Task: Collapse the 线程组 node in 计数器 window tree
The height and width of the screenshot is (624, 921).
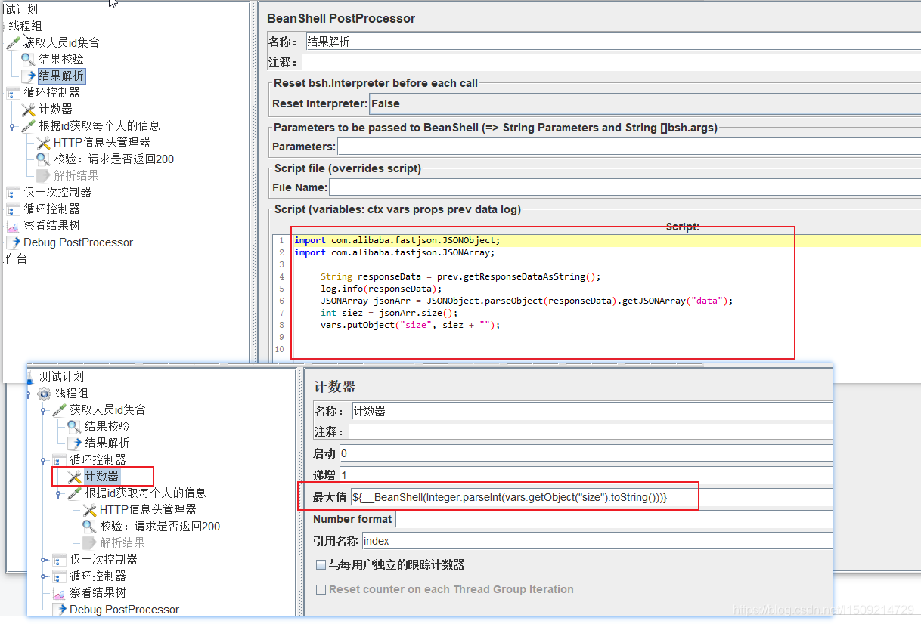Action: [x=29, y=394]
